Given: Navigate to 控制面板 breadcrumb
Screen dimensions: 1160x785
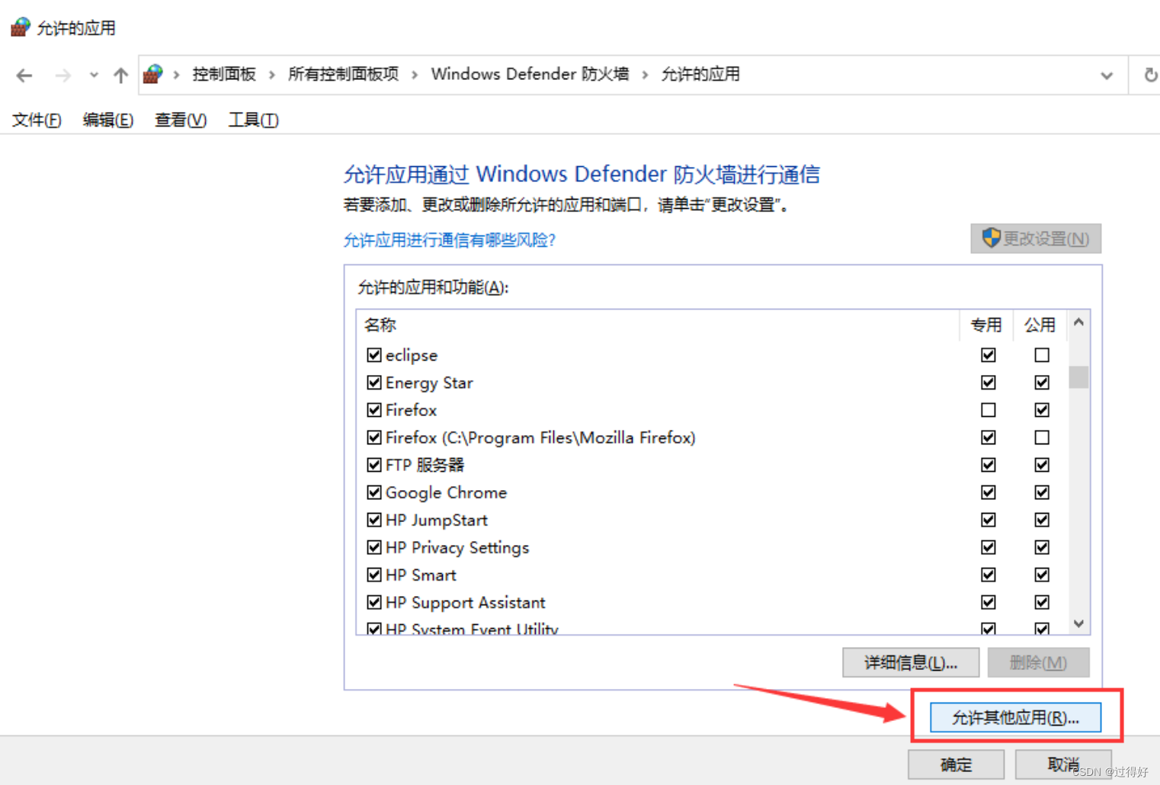Looking at the screenshot, I should pos(224,74).
